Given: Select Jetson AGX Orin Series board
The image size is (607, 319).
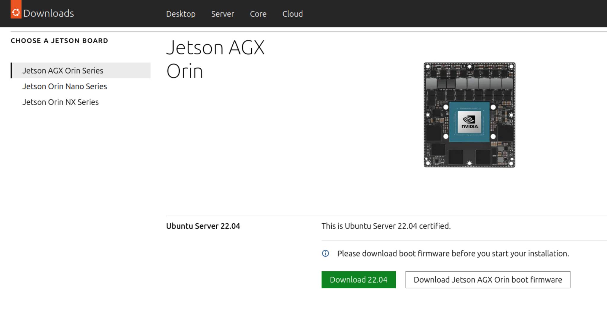Looking at the screenshot, I should tap(81, 70).
